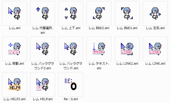Click the レム 左右.ani horizontal resize icon

pos(155,13)
